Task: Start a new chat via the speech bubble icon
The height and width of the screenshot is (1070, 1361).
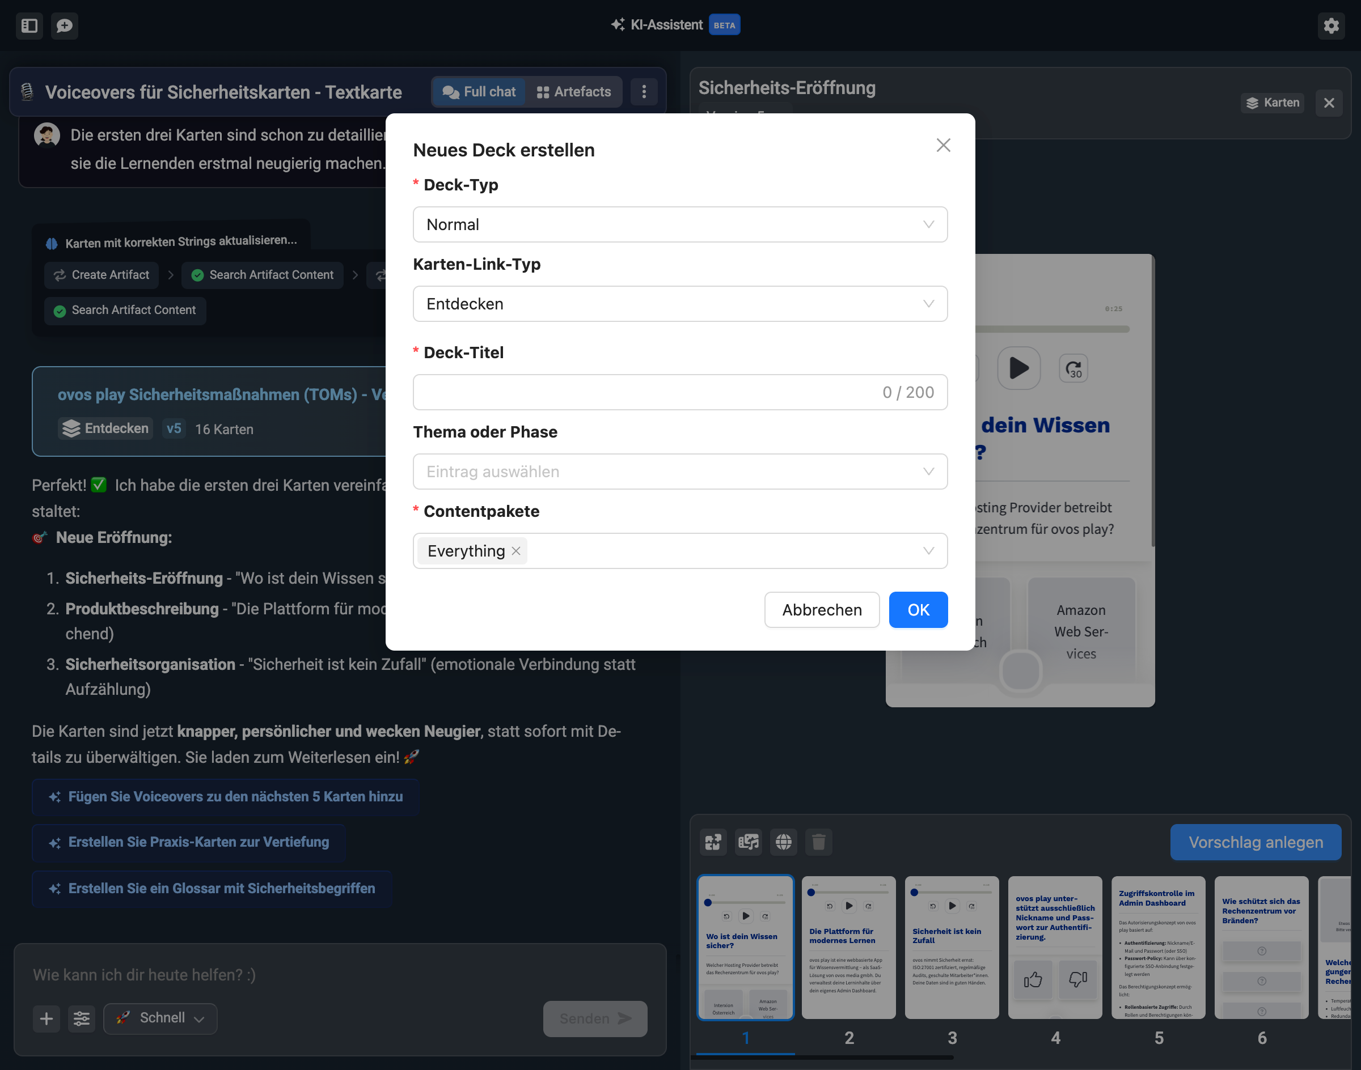Action: point(65,26)
